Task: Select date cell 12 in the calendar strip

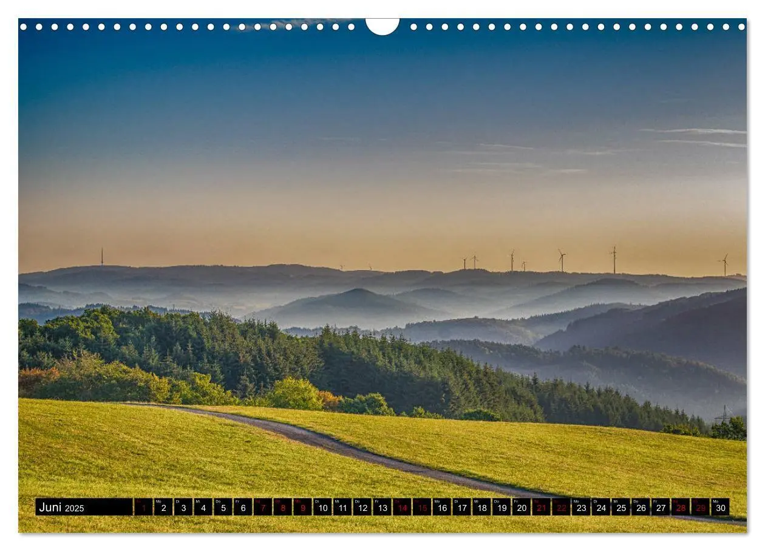Action: (362, 507)
